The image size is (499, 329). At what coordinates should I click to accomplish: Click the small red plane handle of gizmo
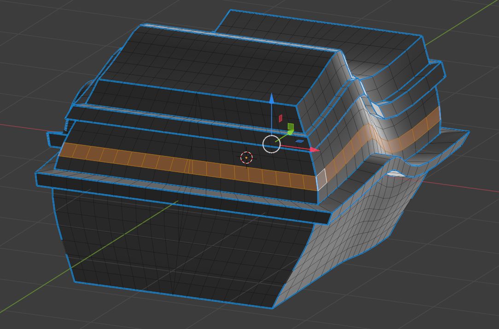point(280,118)
